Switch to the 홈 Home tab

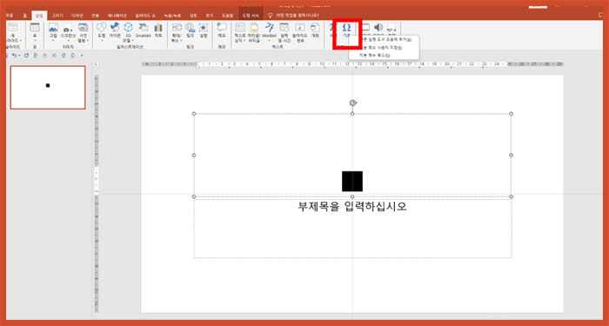[25, 16]
